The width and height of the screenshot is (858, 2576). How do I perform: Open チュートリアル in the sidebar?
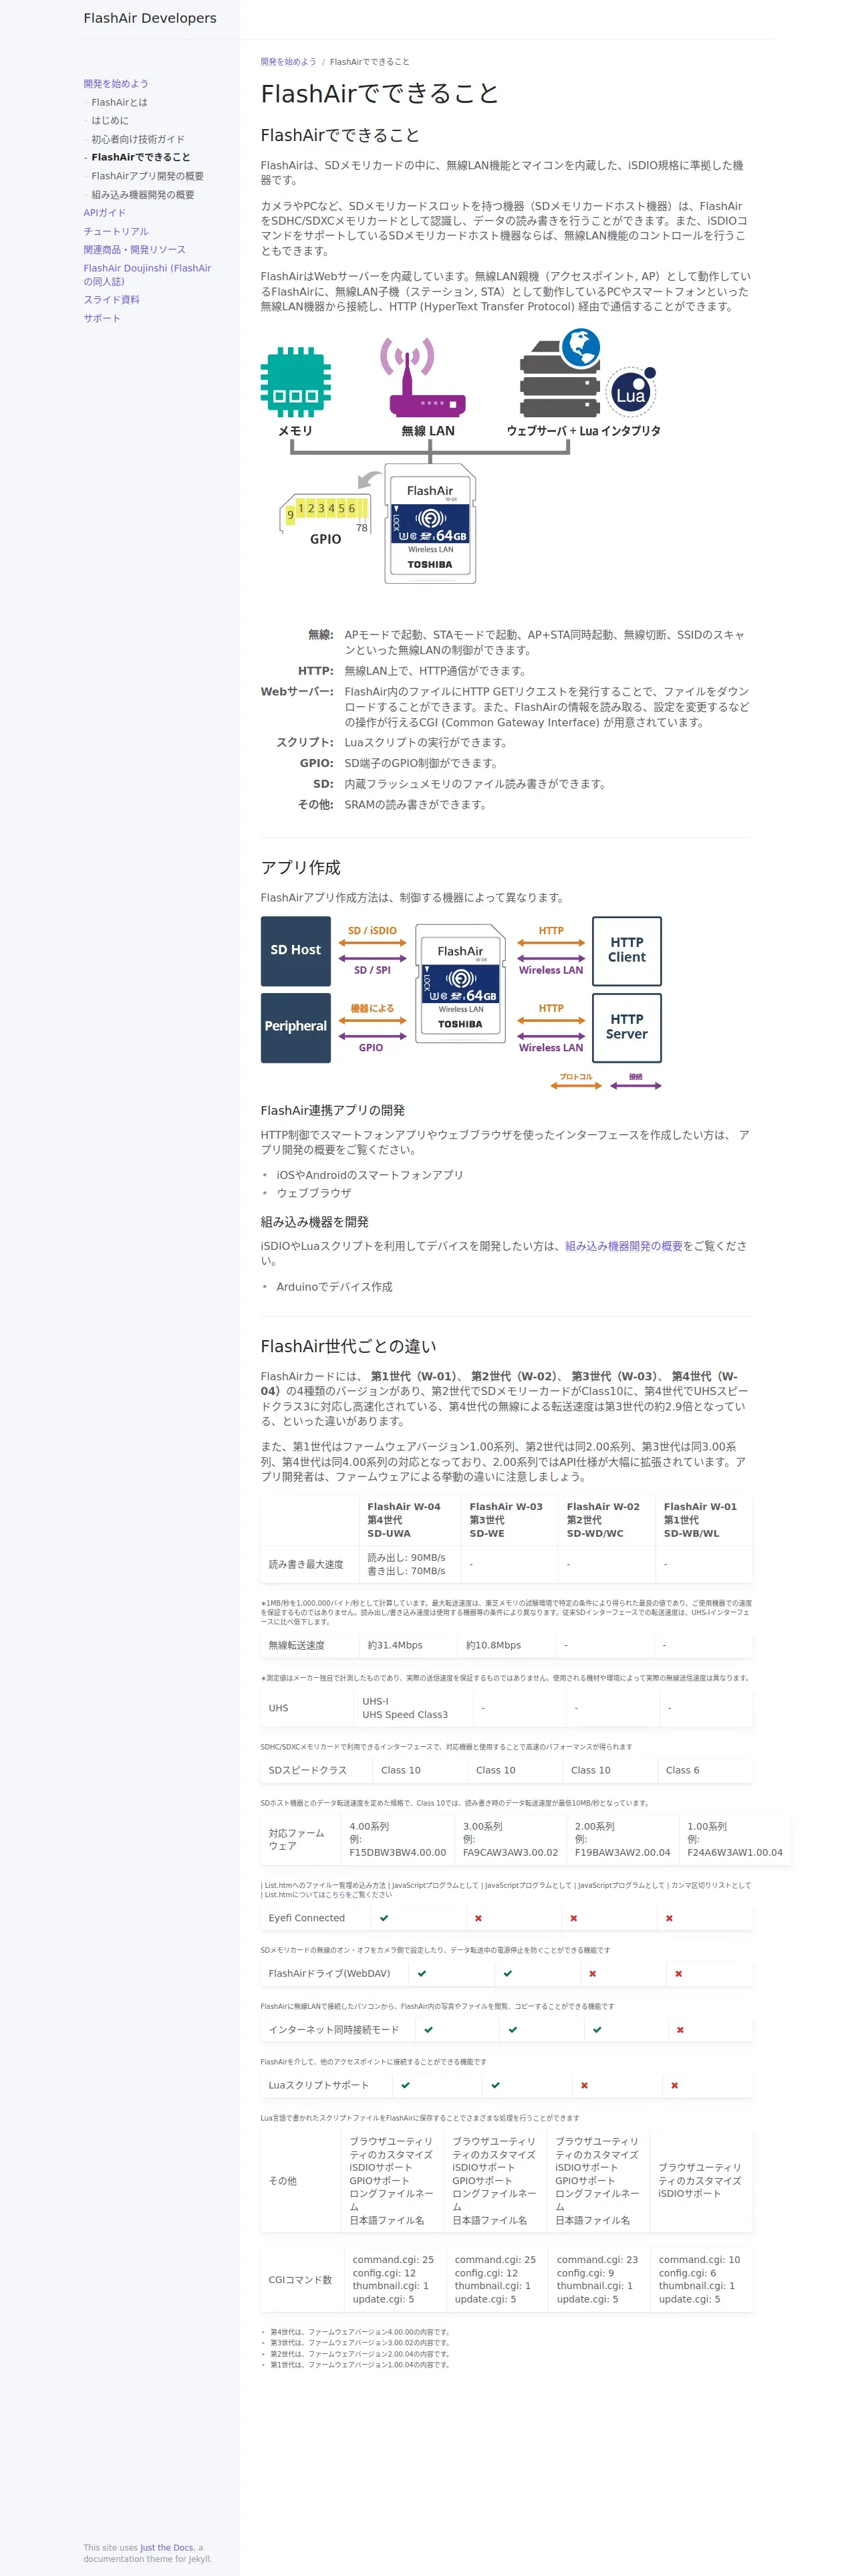click(116, 231)
